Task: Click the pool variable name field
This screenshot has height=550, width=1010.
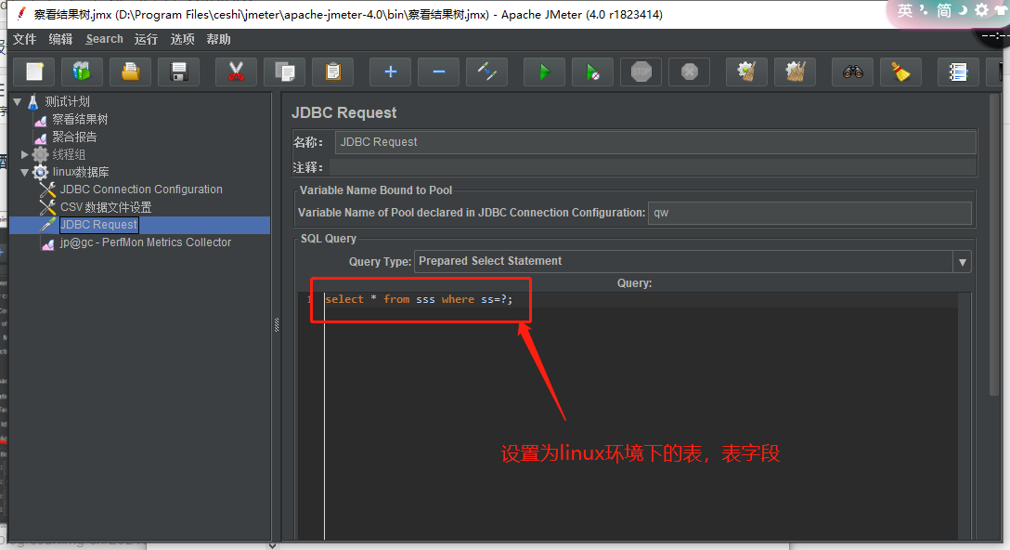Action: (809, 213)
